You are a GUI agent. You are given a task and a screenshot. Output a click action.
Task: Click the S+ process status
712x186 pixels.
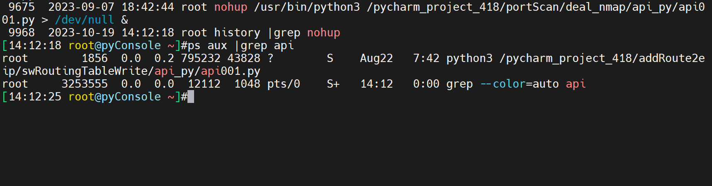(x=333, y=84)
